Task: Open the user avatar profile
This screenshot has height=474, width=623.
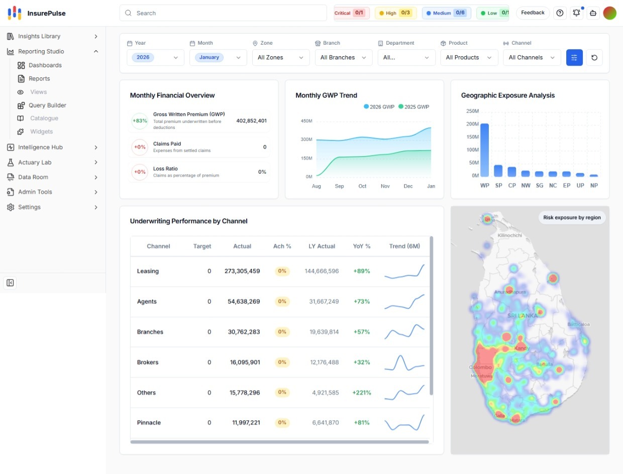Action: [609, 13]
